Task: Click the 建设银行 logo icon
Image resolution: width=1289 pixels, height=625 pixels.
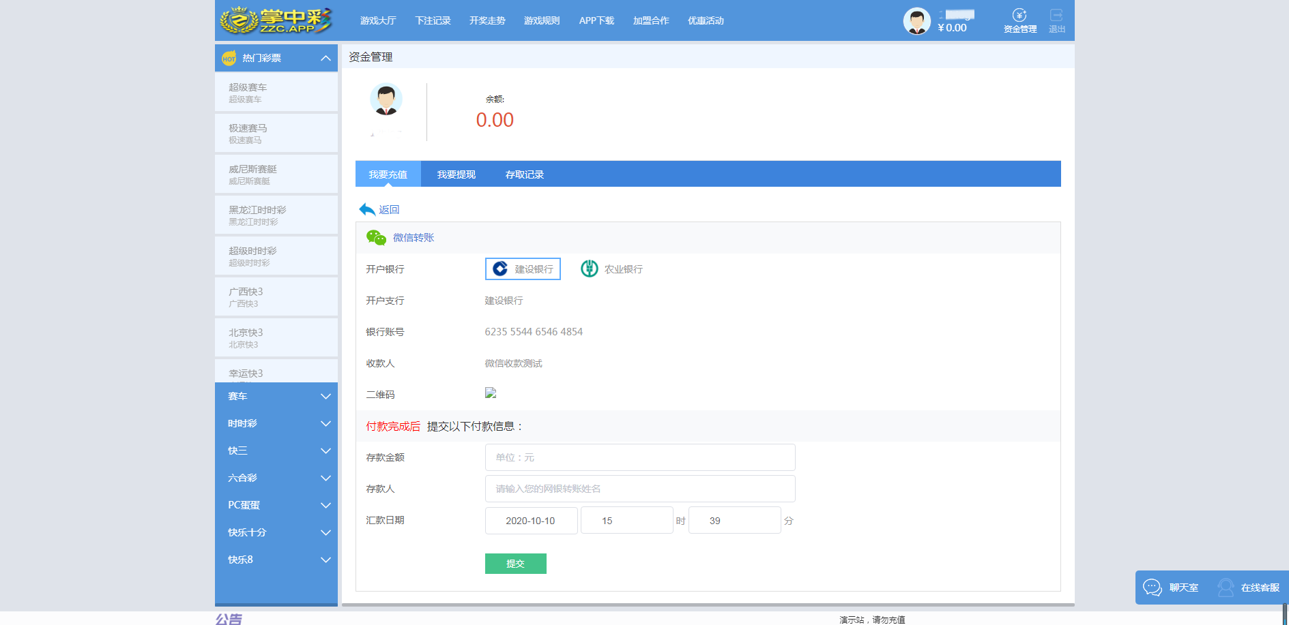Action: coord(500,269)
